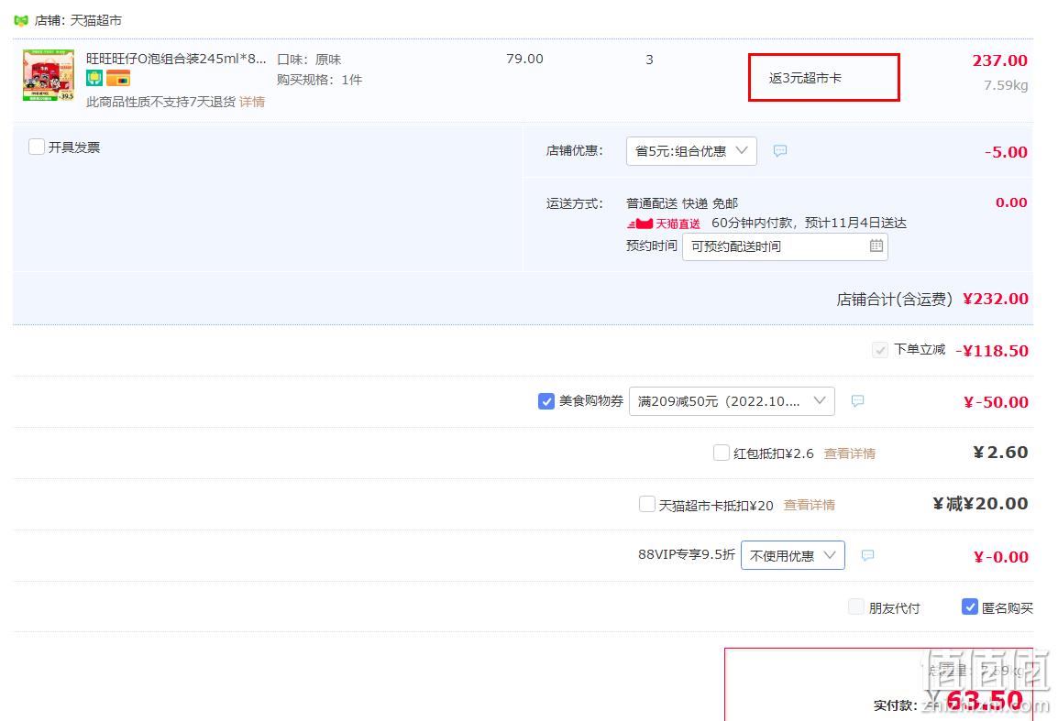
Task: Click the 店铺: 天猫超市 label
Action: point(78,21)
